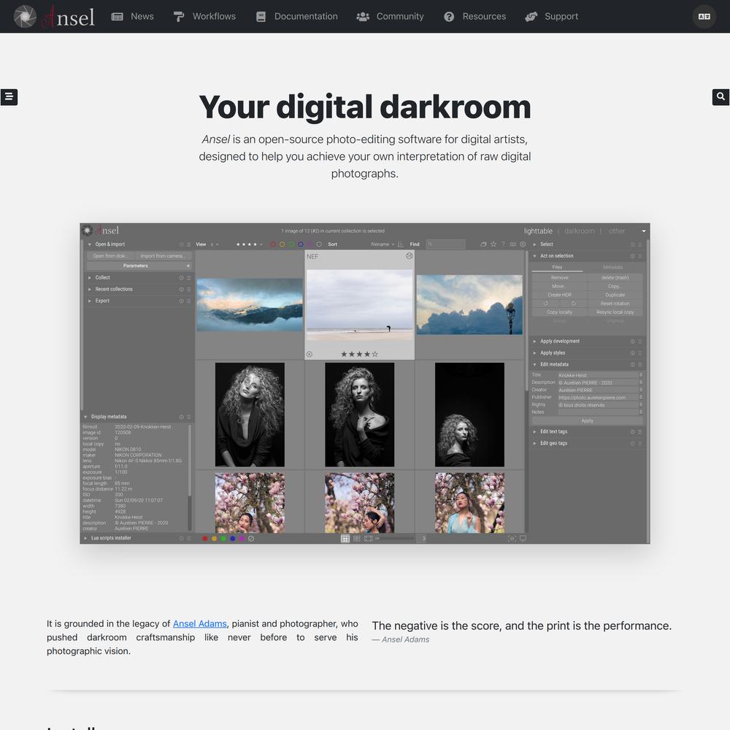Open the Community menu item
This screenshot has width=730, height=730.
coord(390,16)
